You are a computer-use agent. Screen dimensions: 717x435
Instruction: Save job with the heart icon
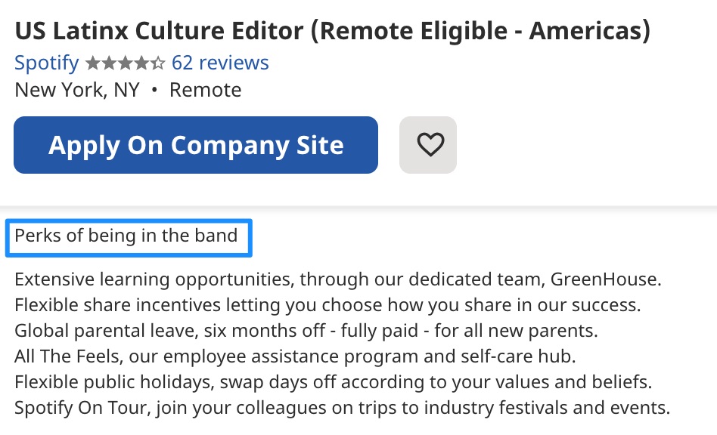428,145
